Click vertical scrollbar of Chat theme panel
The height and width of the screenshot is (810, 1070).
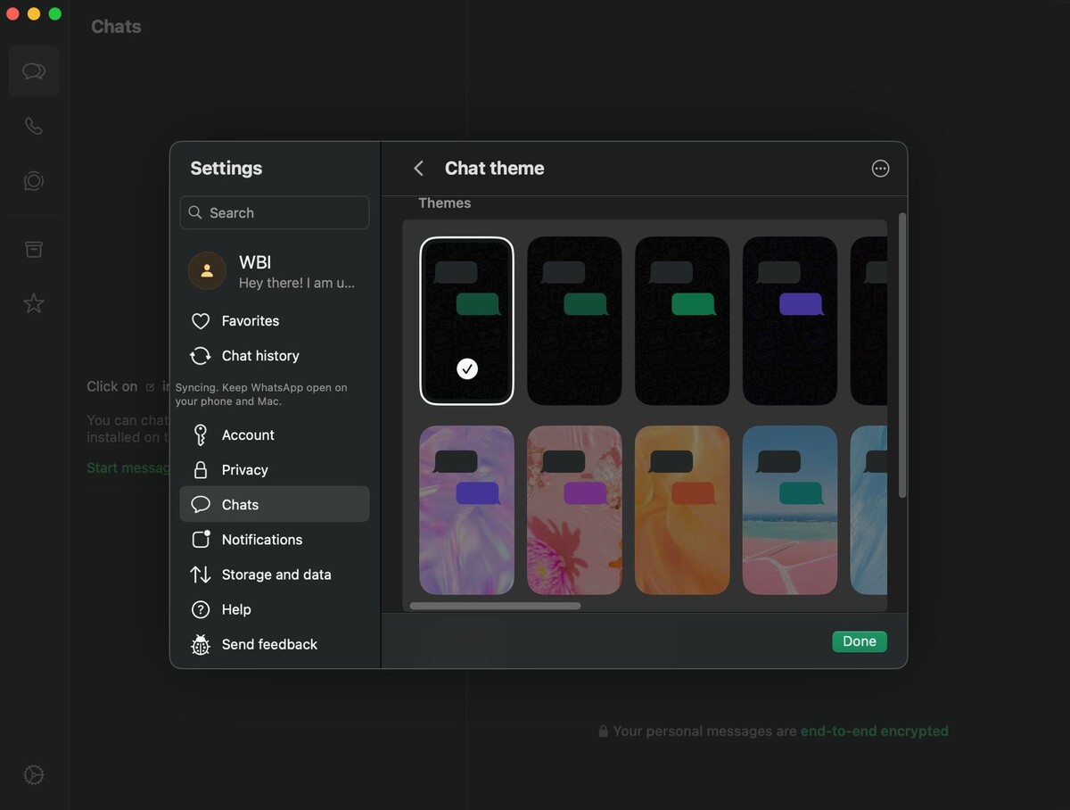pyautogui.click(x=901, y=355)
